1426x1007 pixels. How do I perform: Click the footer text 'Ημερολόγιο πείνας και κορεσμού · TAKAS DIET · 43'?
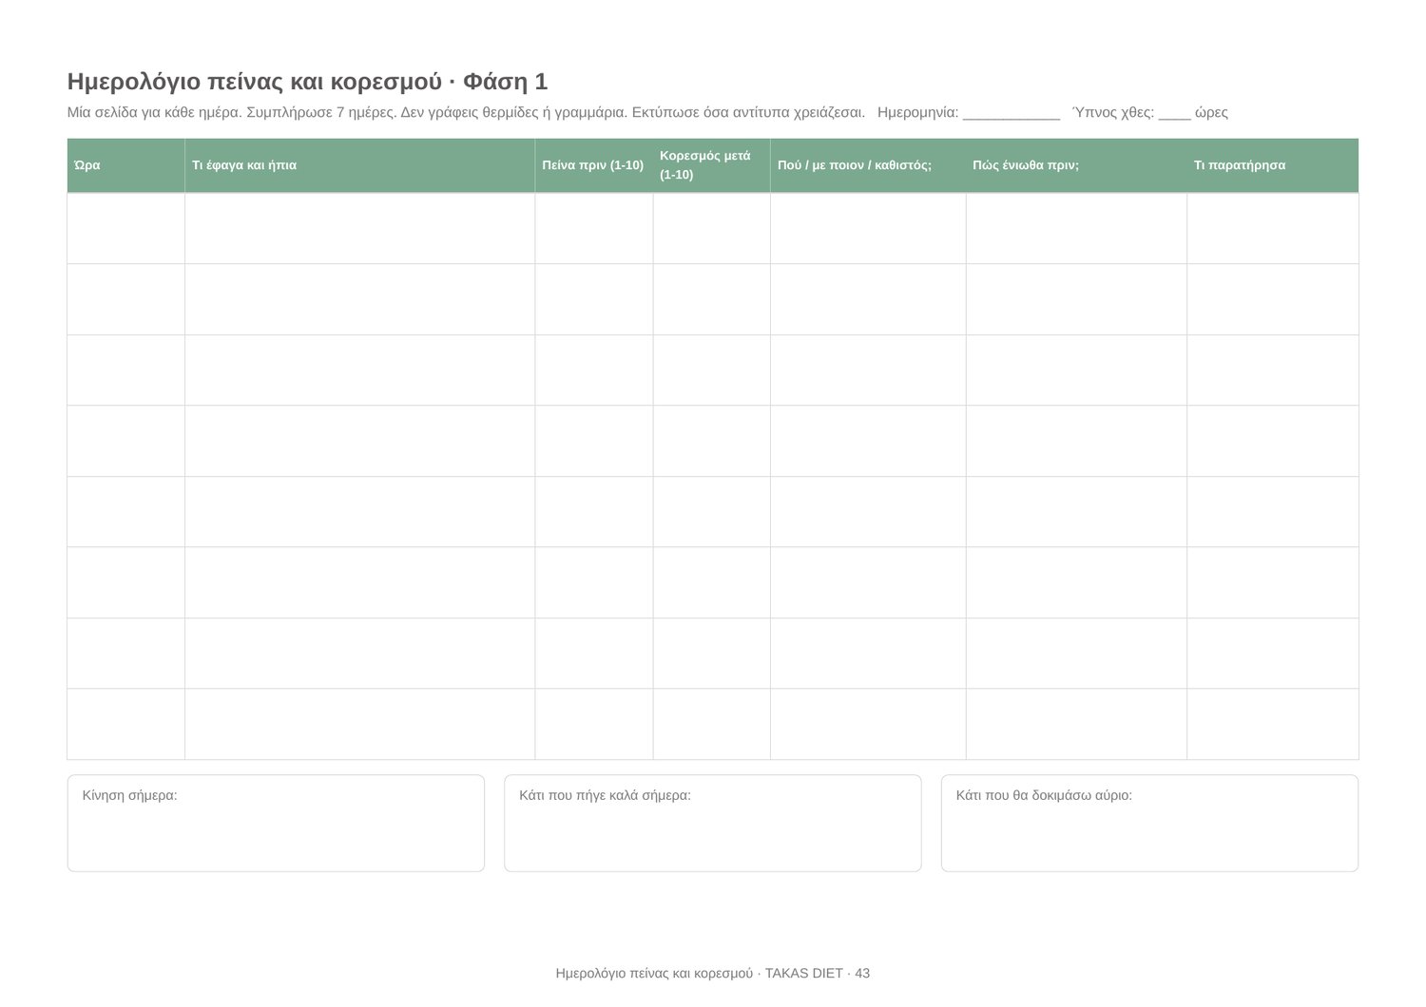[713, 973]
